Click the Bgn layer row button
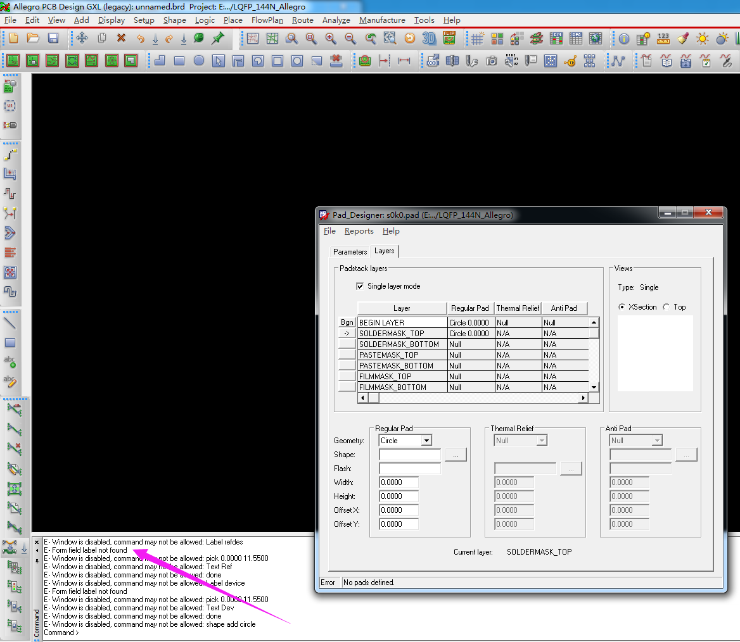The width and height of the screenshot is (740, 642). (347, 322)
